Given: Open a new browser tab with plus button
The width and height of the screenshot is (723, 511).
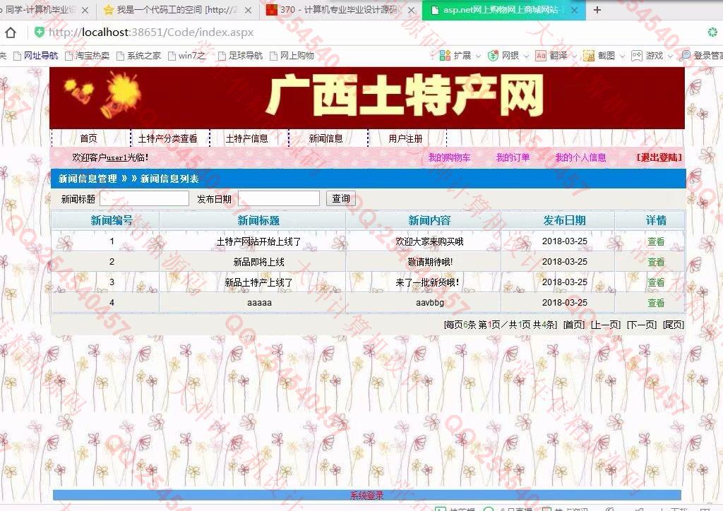Looking at the screenshot, I should click(x=597, y=10).
